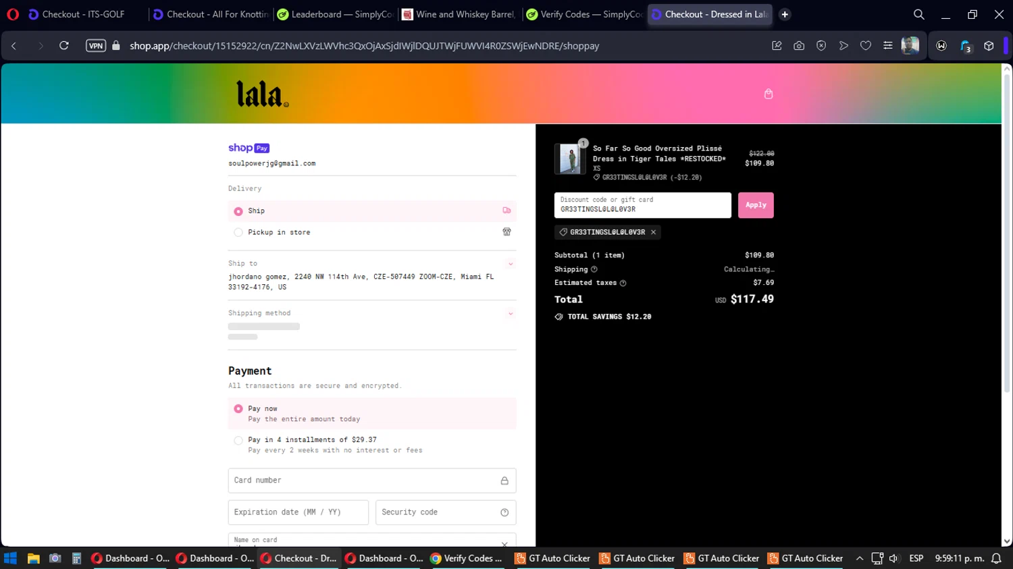Click the shipping address text for jhordano gomez
This screenshot has height=569, width=1013.
point(361,281)
